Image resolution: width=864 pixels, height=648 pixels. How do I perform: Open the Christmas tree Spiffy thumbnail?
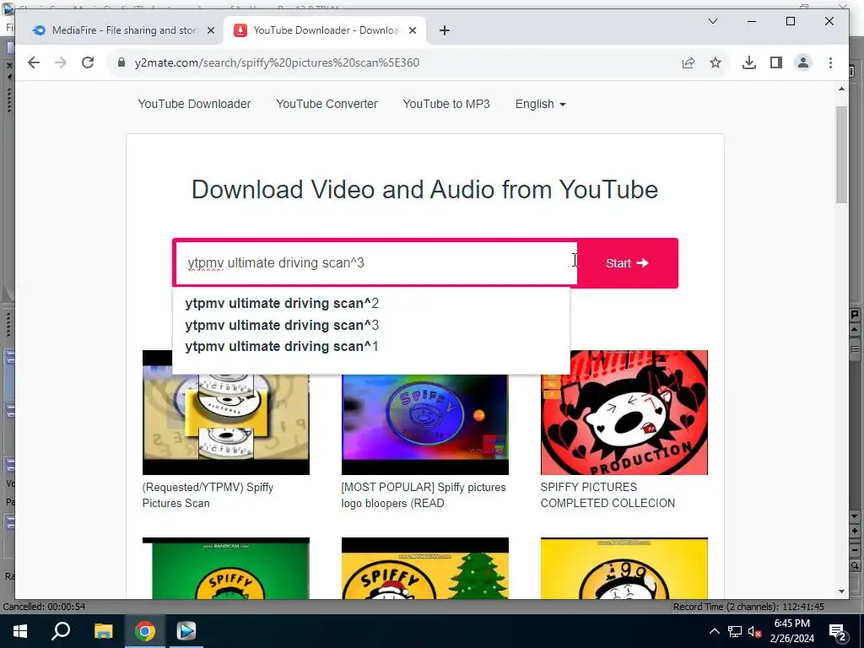point(425,568)
